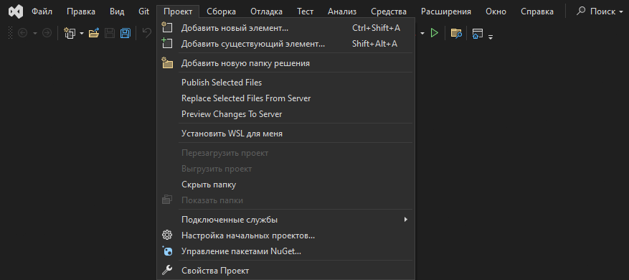The image size is (629, 280).
Task: Click the Navigate Backward arrow icon
Action: 23,33
